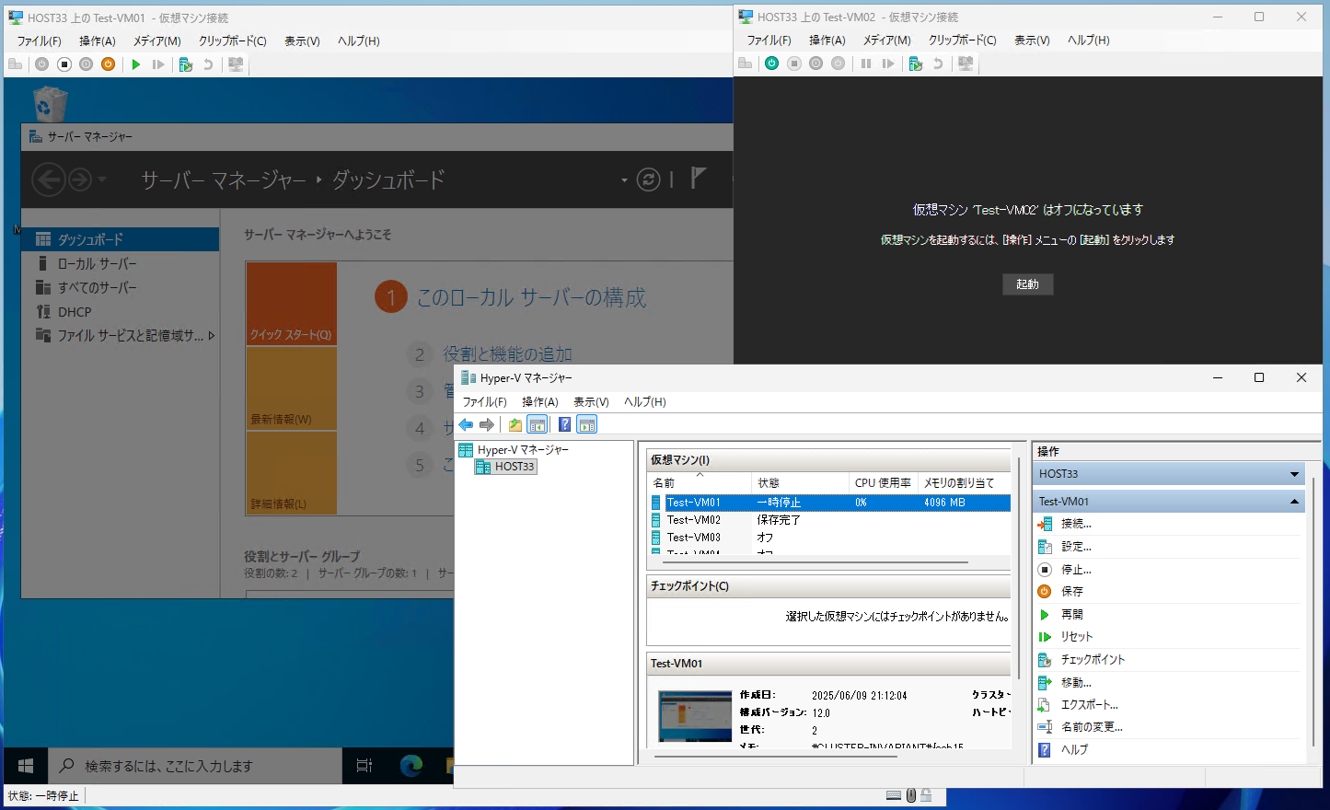Viewport: 1330px width, 810px height.
Task: Click the Back arrow in Hyper-V Manager toolbar
Action: pos(466,424)
